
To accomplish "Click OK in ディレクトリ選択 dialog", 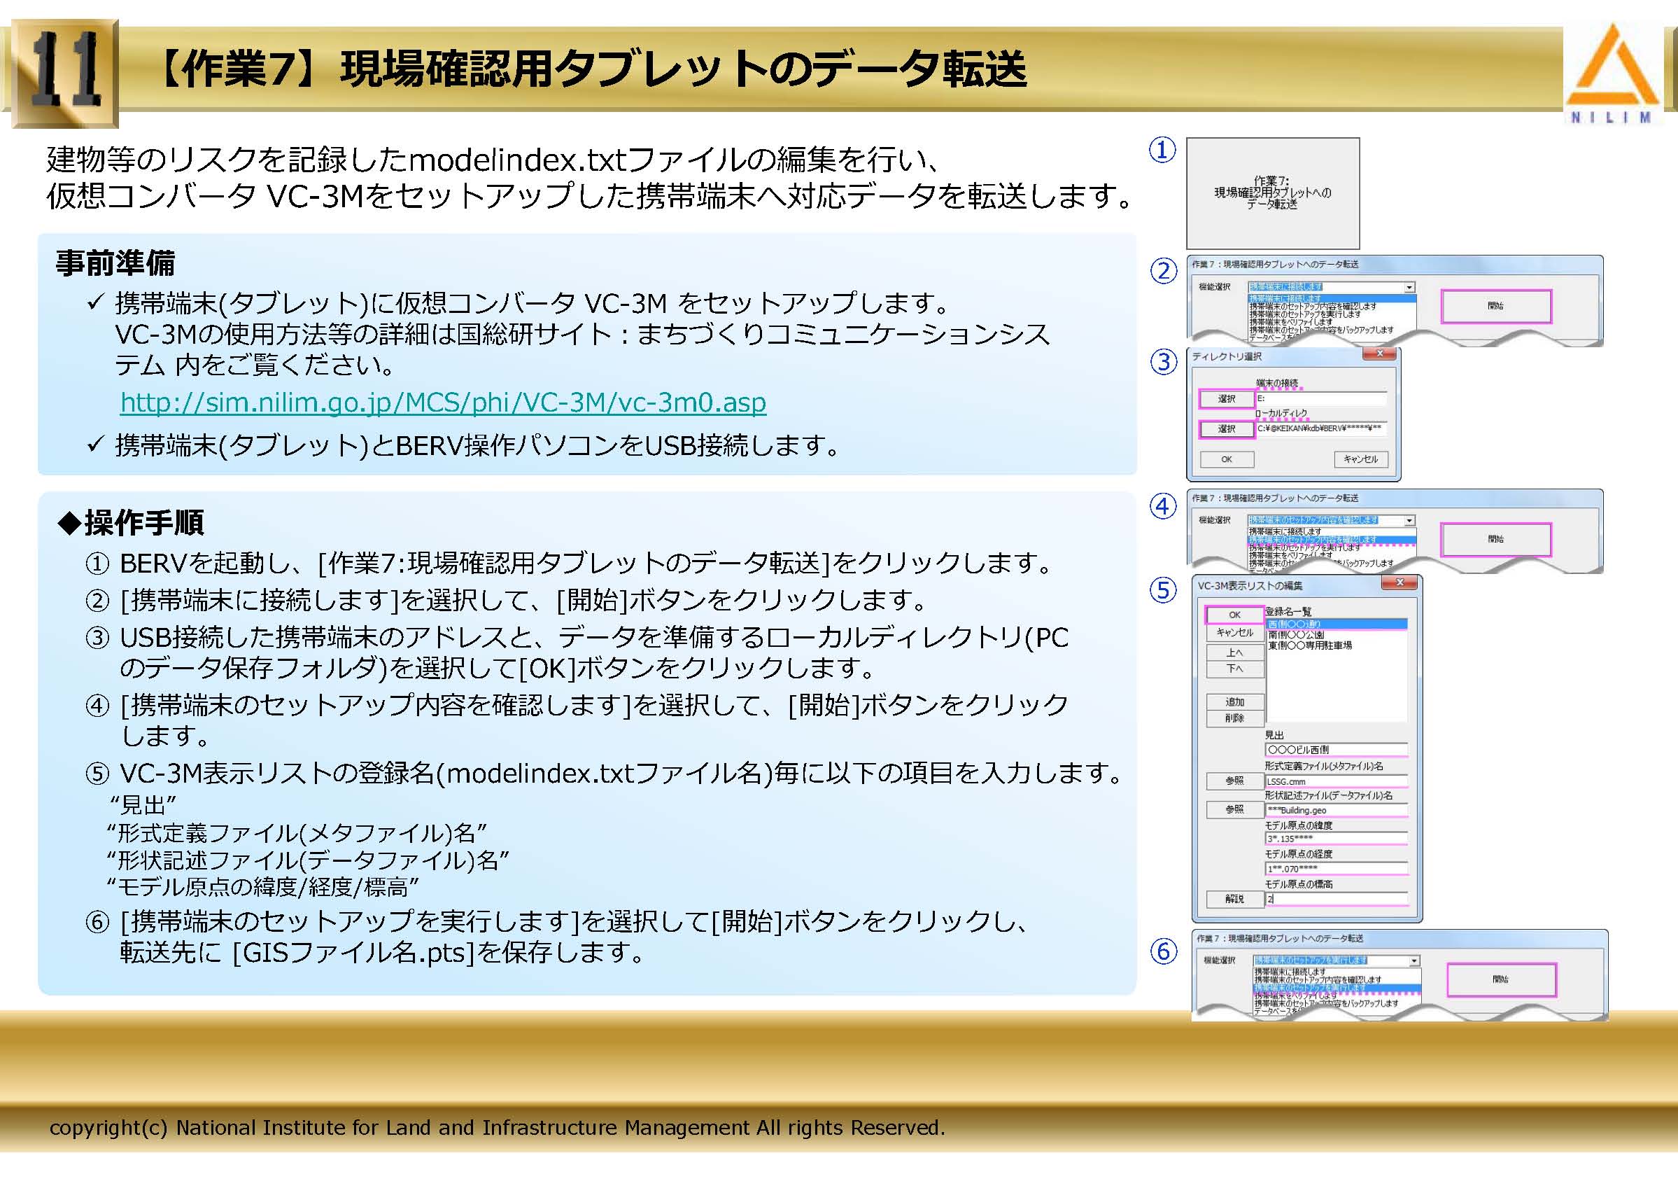I will tap(1228, 460).
